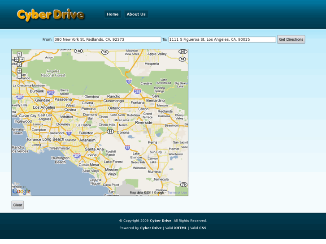
Task: Click the Irvine label on map
Action: pyautogui.click(x=92, y=155)
